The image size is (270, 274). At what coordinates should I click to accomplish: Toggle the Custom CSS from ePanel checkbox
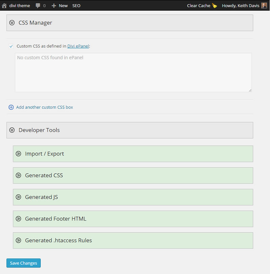[x=11, y=46]
